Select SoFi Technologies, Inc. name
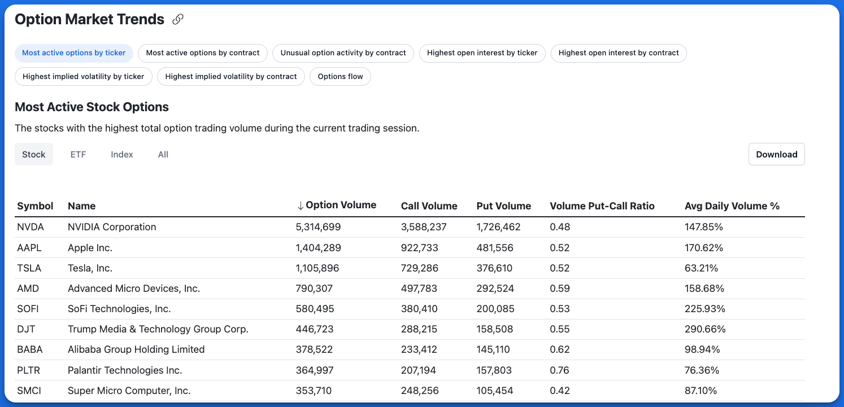Screen dimensions: 844x407 [x=119, y=309]
